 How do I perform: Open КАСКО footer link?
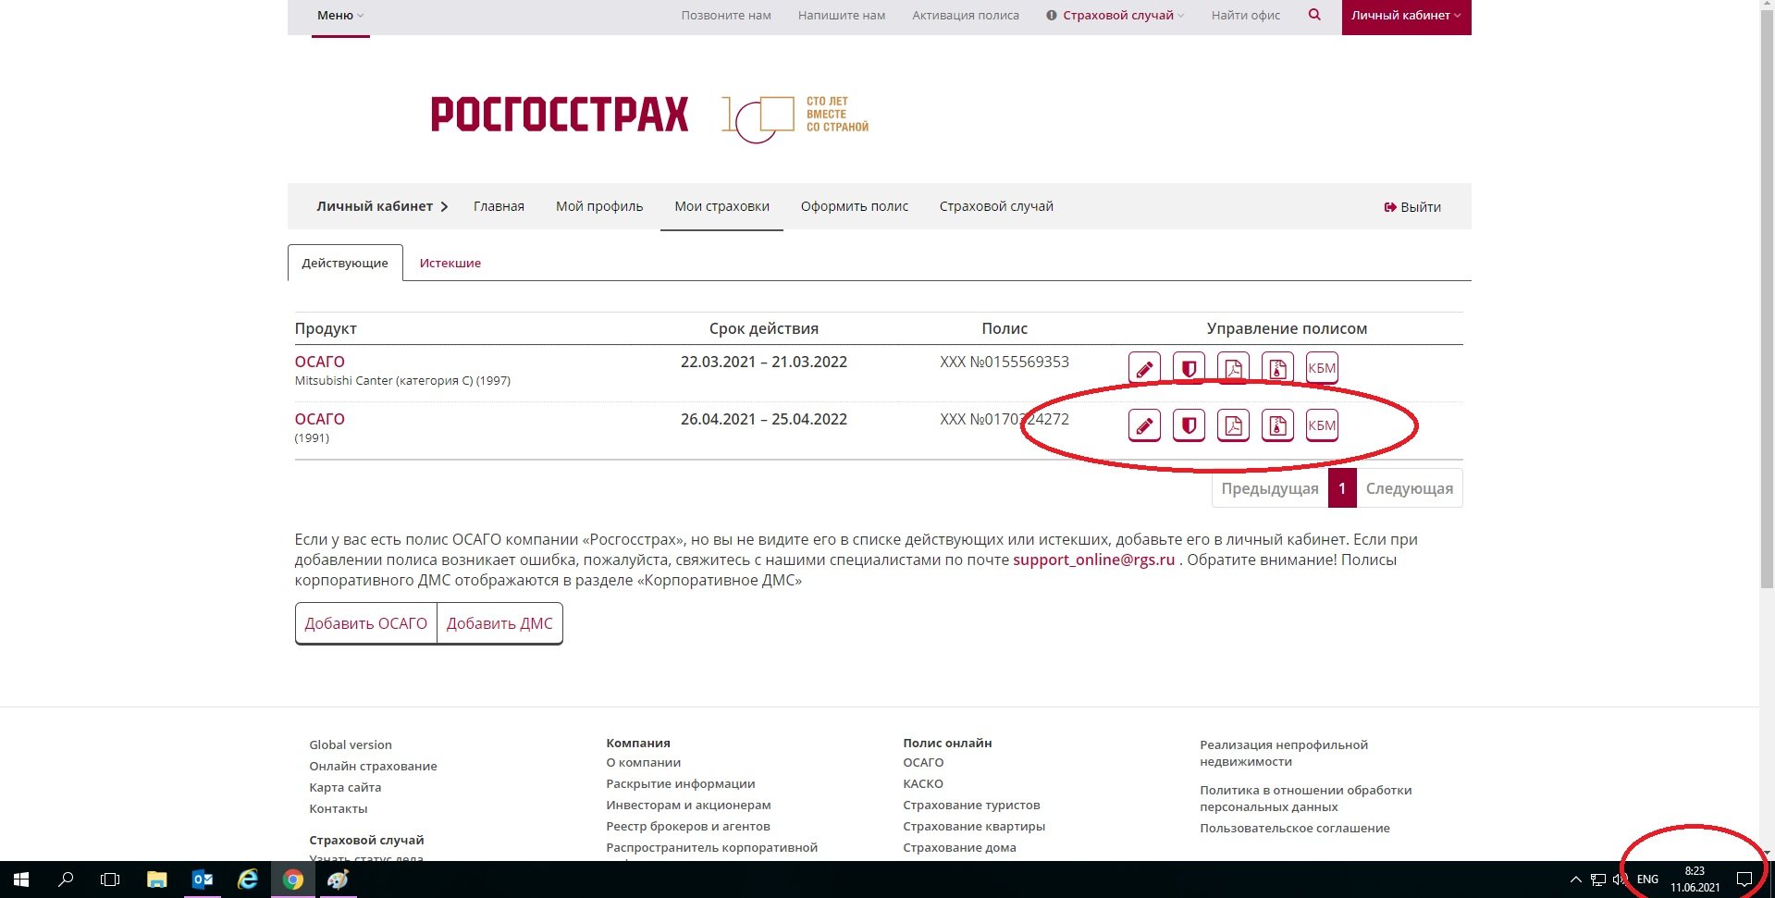click(x=923, y=783)
